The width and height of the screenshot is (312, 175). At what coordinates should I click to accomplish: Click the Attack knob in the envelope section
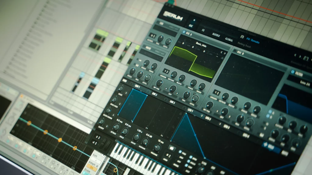[116, 128]
